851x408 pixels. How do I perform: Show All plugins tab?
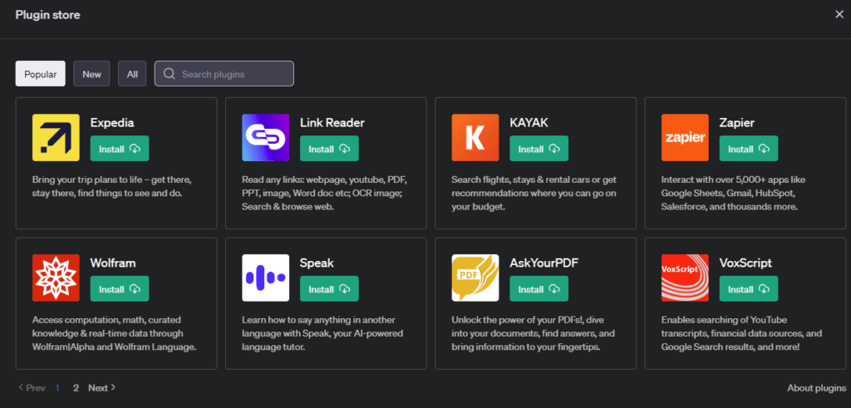click(132, 74)
